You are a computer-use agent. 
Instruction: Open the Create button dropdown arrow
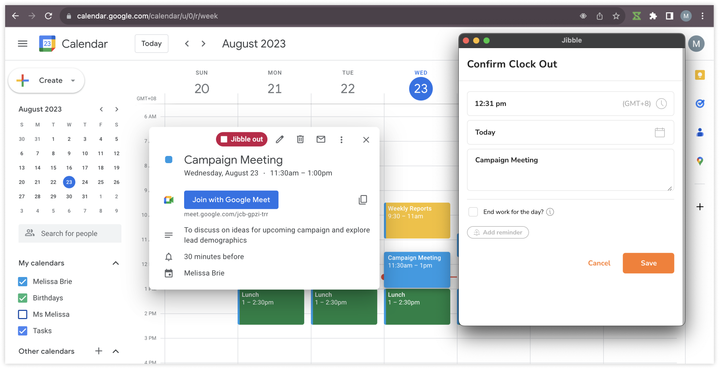[73, 81]
